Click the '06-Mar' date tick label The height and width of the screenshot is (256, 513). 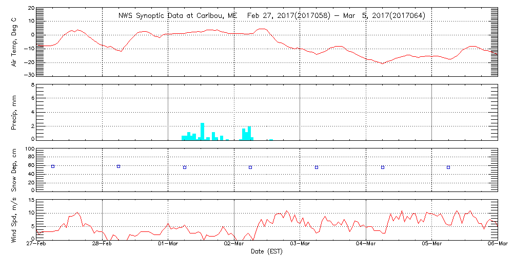point(497,245)
